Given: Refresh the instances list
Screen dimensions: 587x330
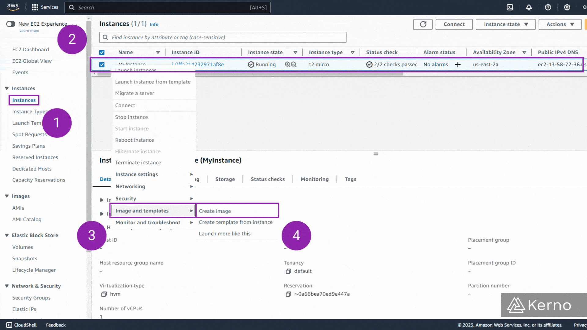Looking at the screenshot, I should 423,24.
